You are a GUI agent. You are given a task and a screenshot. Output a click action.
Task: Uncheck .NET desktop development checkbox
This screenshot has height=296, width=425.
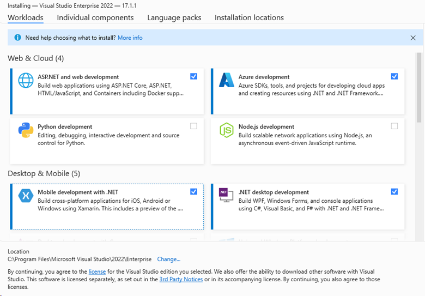click(394, 192)
